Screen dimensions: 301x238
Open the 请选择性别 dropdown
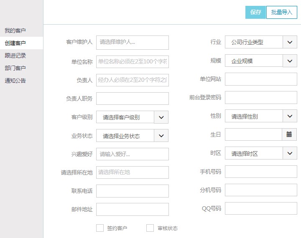(261, 116)
